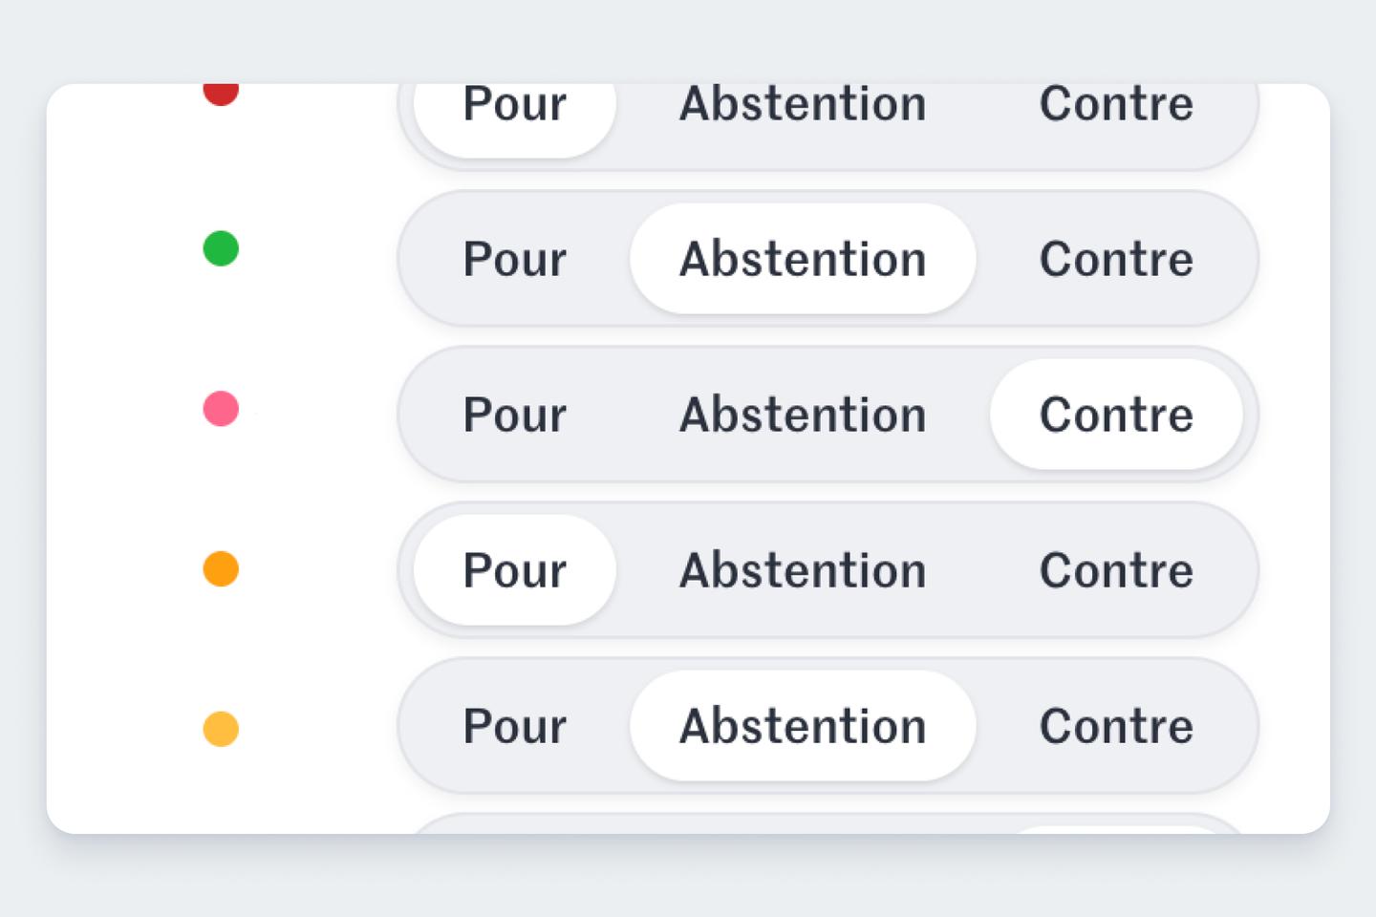Click the green status dot

[221, 248]
